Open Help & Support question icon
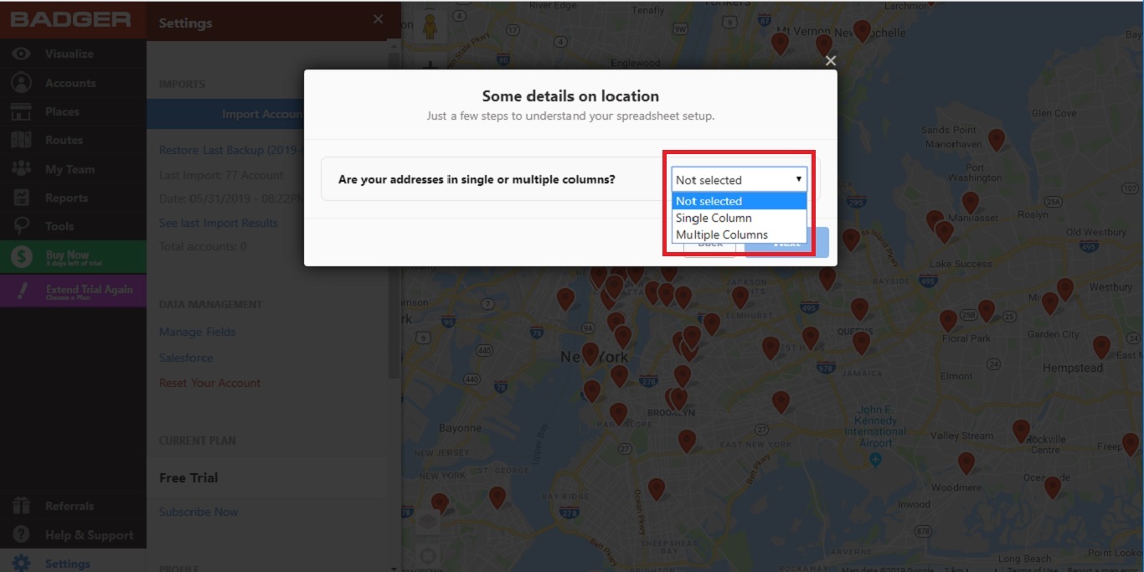 click(21, 534)
